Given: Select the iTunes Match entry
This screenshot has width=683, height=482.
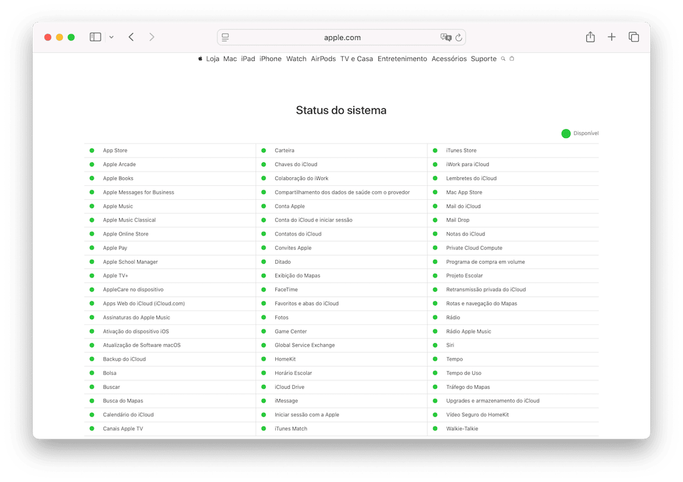Looking at the screenshot, I should click(291, 429).
